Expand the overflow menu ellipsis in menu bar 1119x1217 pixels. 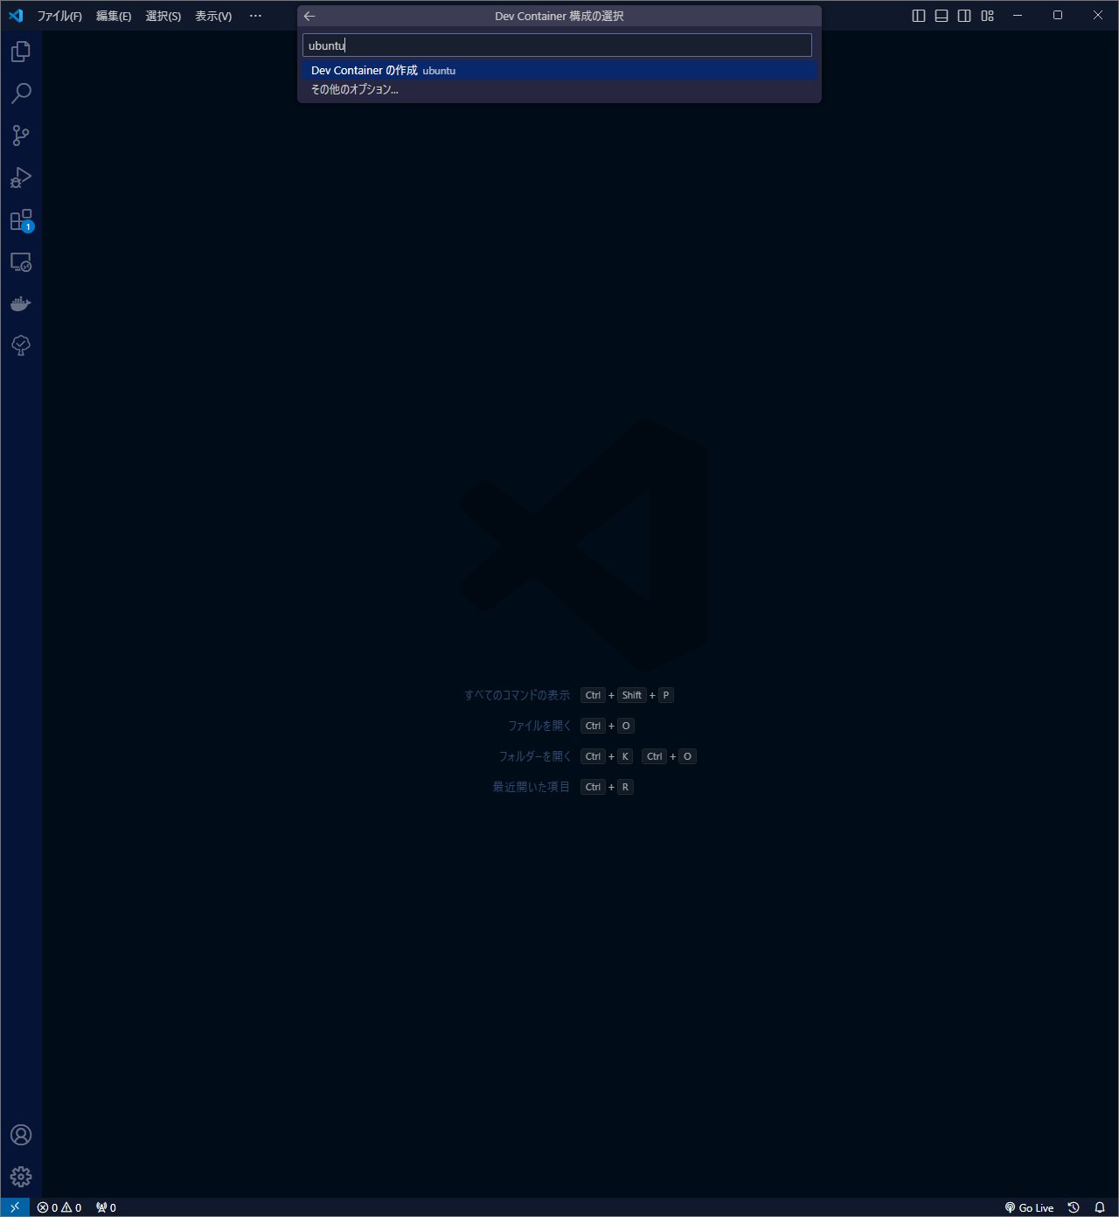pos(255,16)
